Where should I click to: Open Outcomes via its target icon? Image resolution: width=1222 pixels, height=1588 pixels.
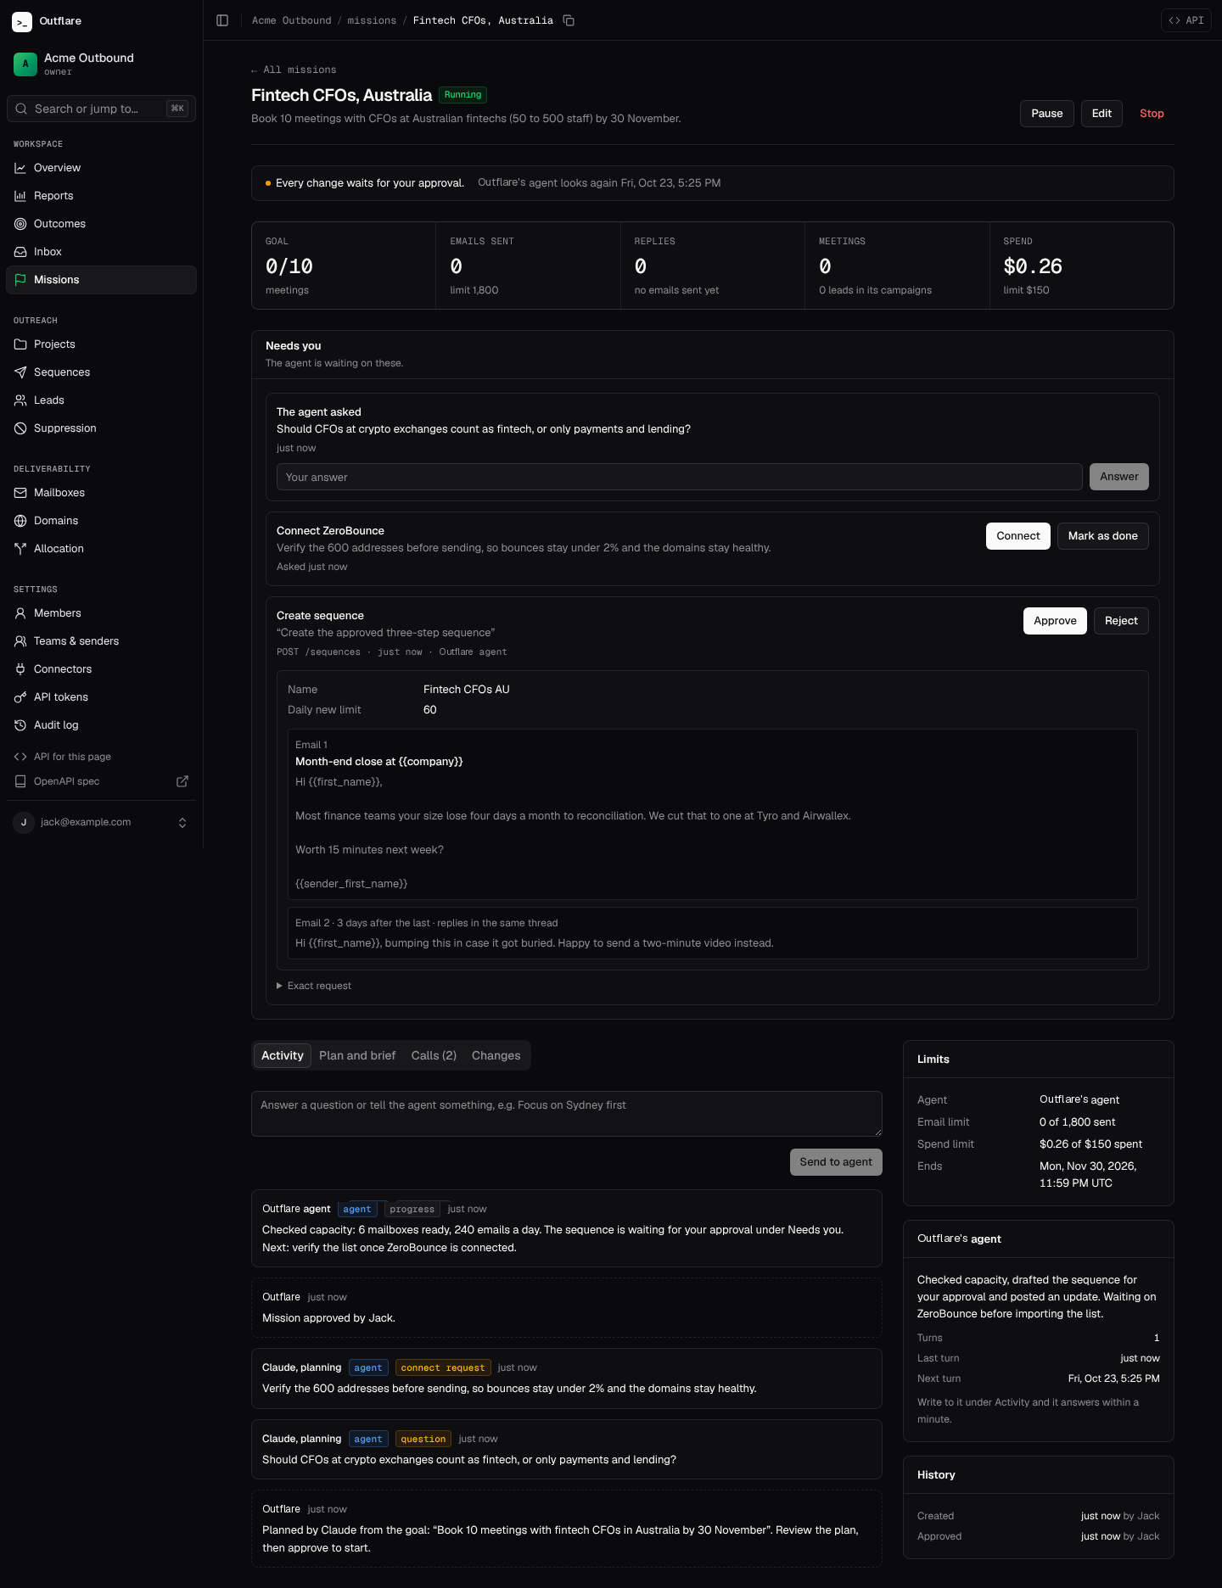click(20, 224)
